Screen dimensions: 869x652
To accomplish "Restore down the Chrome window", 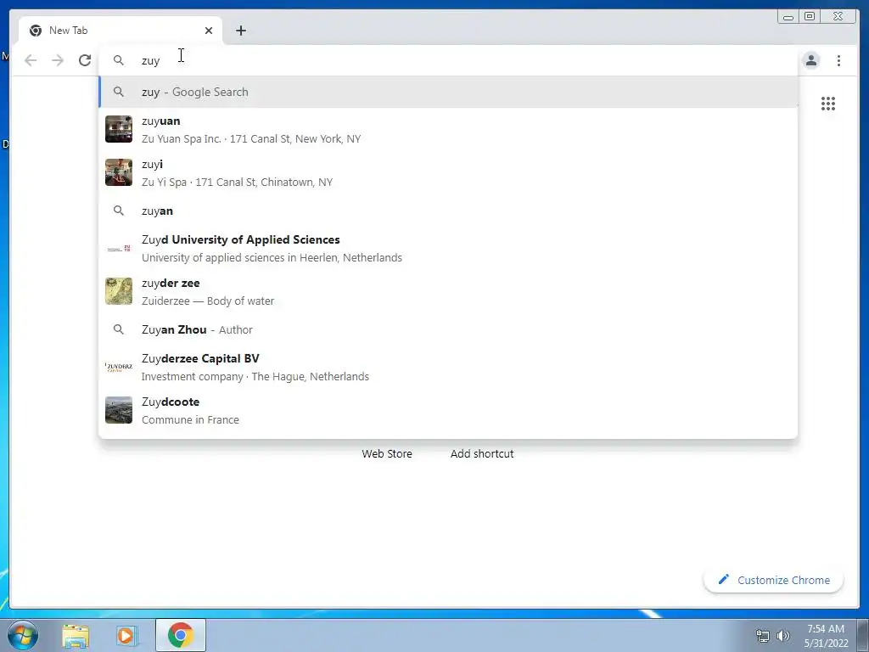I will pyautogui.click(x=810, y=17).
